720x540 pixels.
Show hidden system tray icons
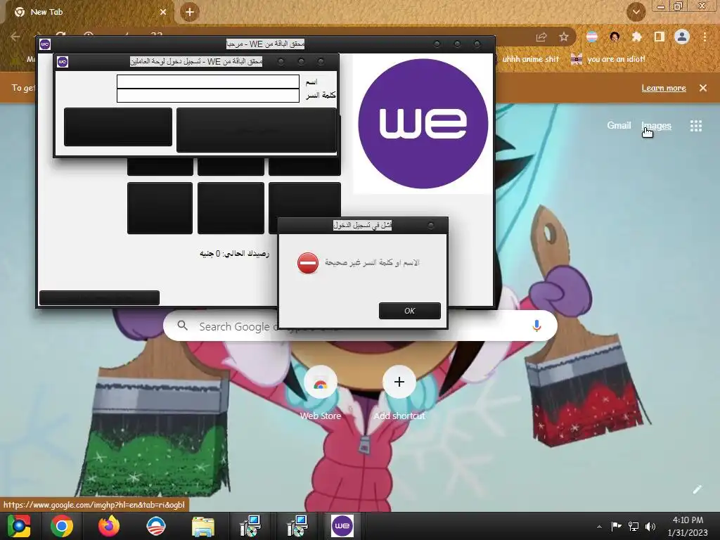pyautogui.click(x=599, y=527)
